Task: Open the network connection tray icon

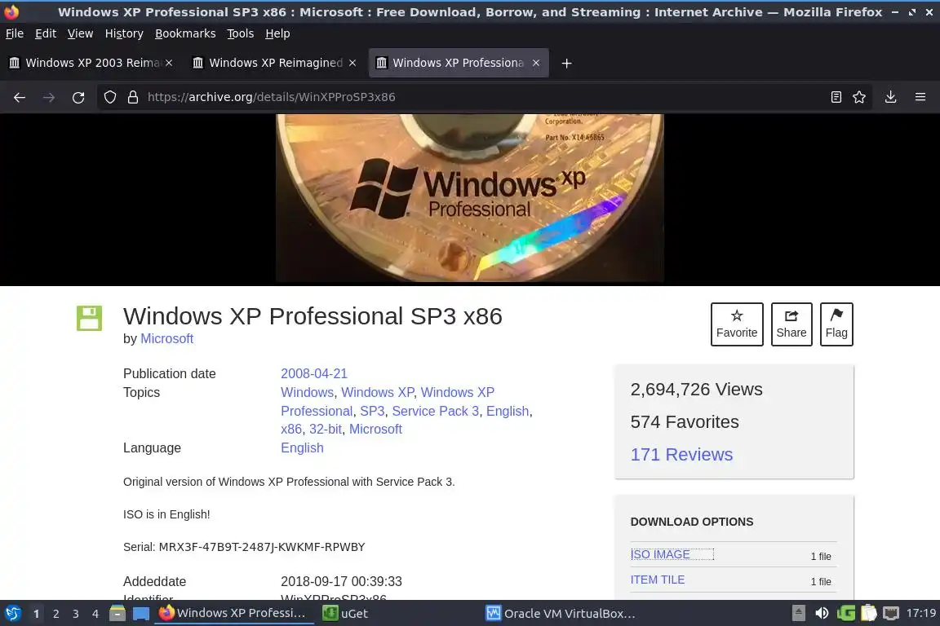Action: pos(891,614)
